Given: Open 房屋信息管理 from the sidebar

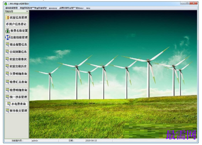Looking at the screenshot, I should pos(17,18).
